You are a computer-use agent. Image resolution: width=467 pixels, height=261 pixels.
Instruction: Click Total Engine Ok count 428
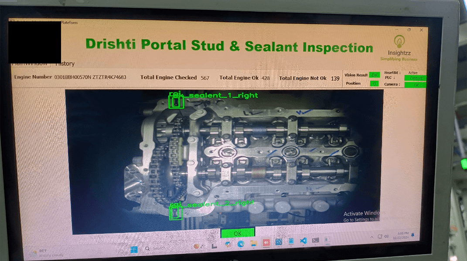266,78
